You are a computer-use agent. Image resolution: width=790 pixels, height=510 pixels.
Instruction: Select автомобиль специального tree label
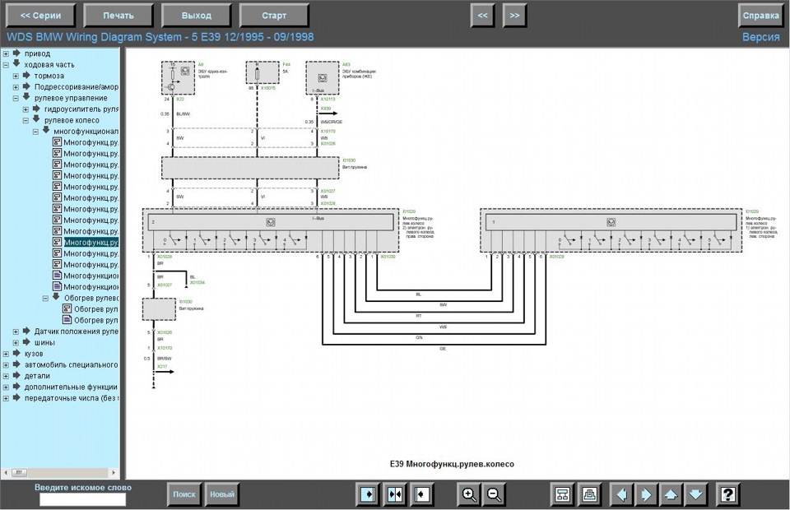pyautogui.click(x=71, y=364)
